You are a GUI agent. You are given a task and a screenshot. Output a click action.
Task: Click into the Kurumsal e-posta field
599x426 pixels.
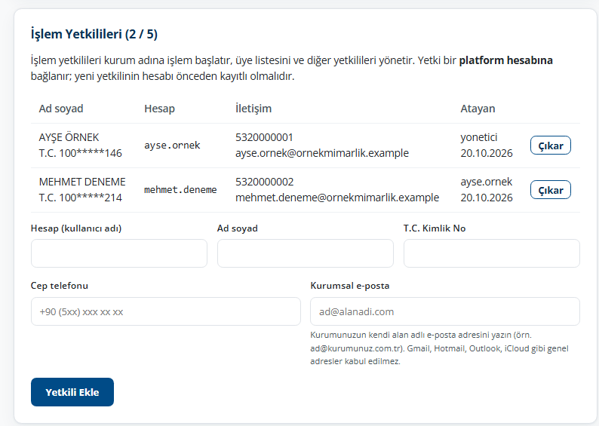point(445,311)
